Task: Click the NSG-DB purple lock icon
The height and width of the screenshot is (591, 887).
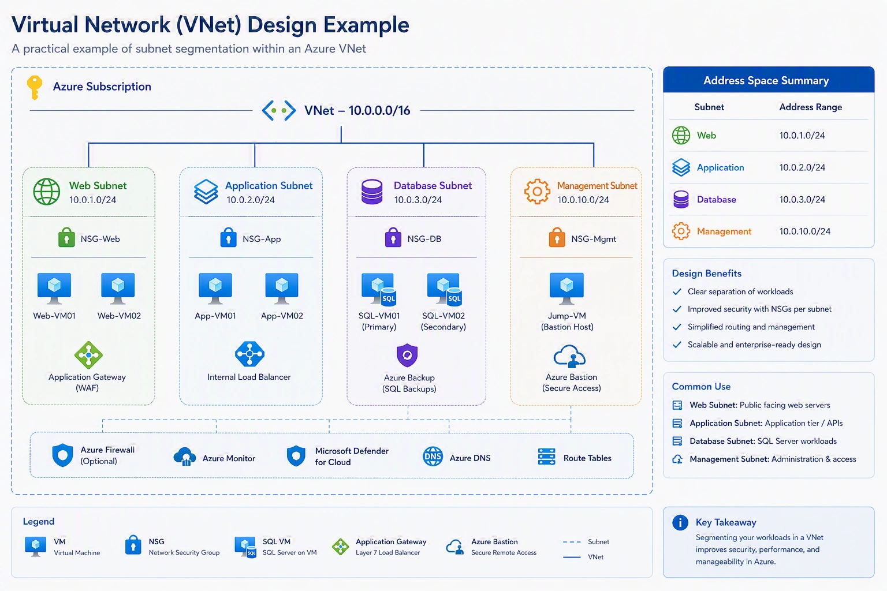Action: pyautogui.click(x=393, y=237)
